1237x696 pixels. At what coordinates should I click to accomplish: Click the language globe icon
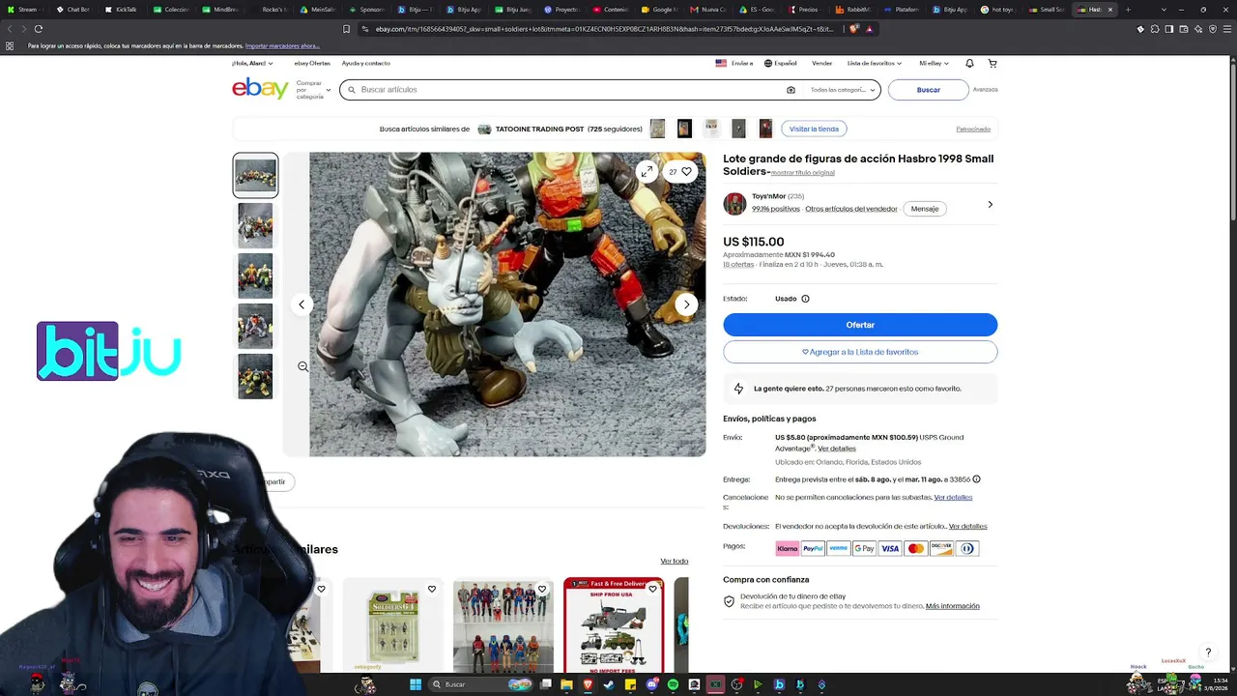(x=768, y=63)
